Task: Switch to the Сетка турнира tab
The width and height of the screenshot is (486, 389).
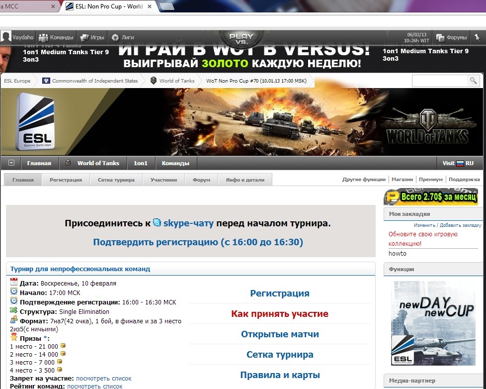Action: click(116, 180)
